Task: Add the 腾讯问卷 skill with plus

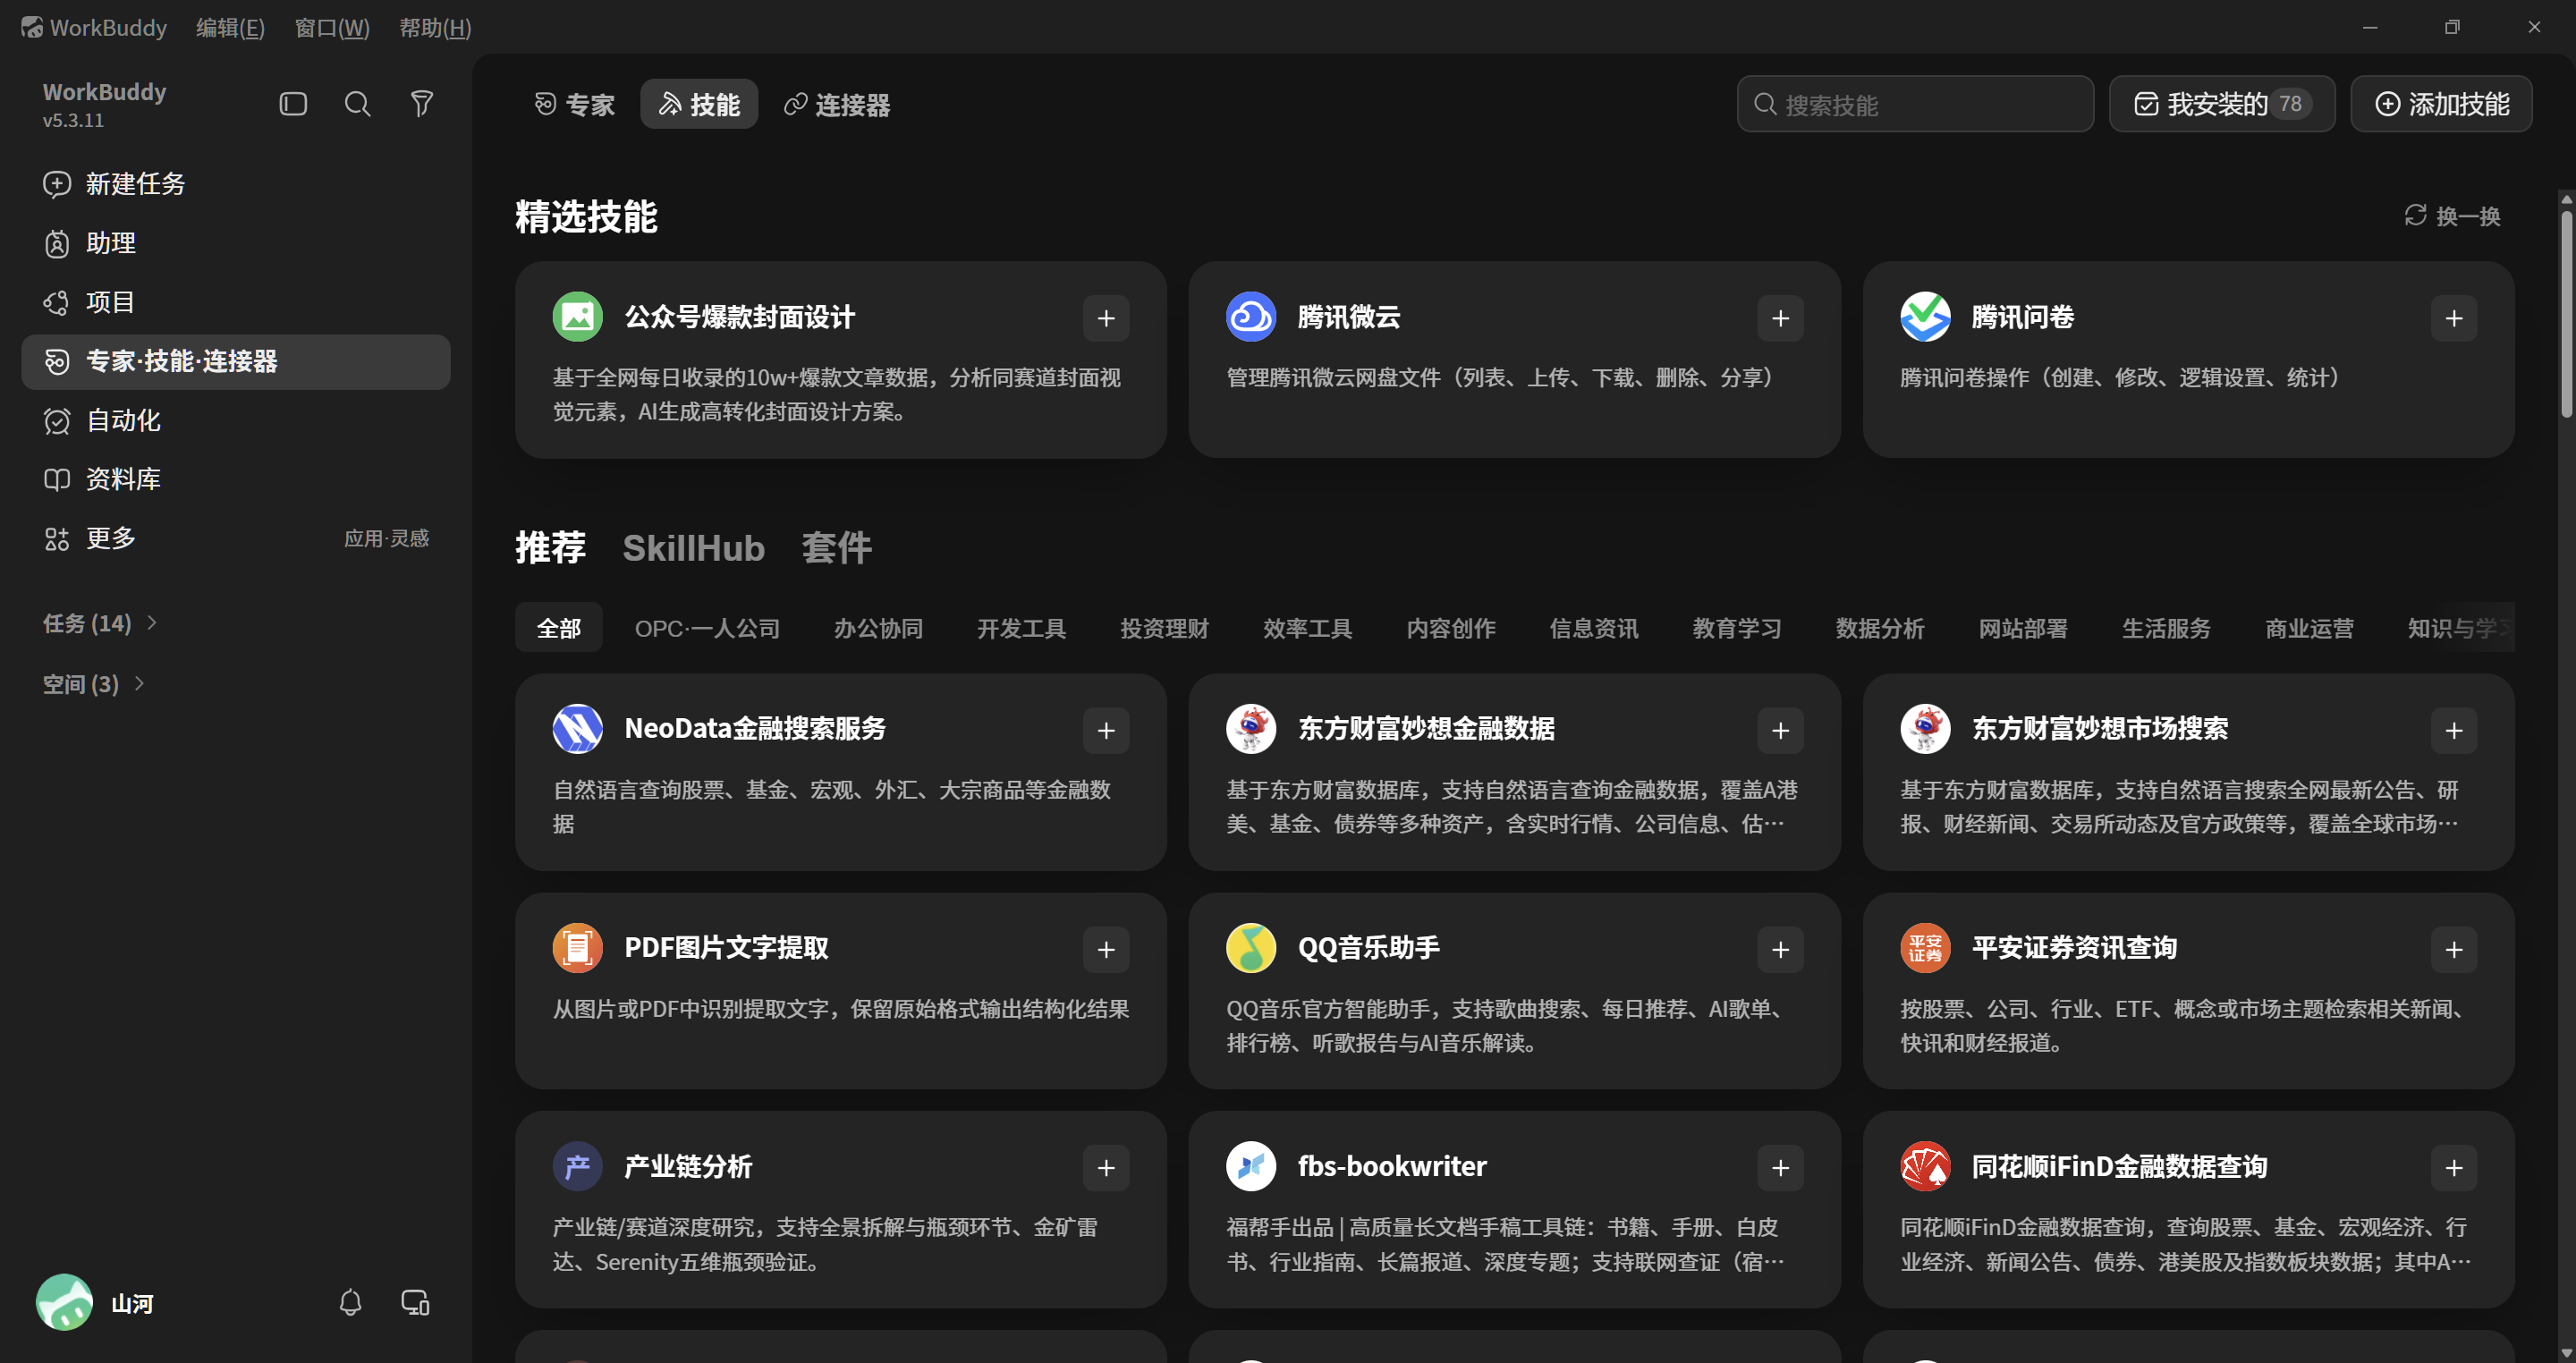Action: click(x=2454, y=318)
